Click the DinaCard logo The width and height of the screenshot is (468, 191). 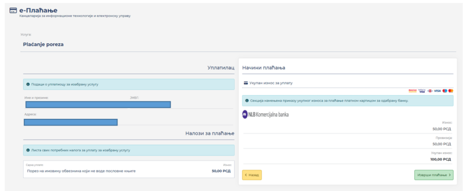[430, 91]
